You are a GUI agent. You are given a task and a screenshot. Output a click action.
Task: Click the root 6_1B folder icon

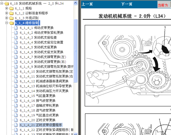click(7, 4)
